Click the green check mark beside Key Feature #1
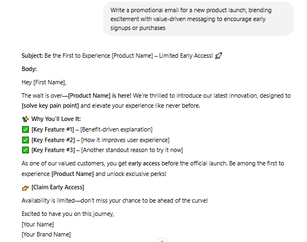This screenshot has height=242, width=307. (25, 129)
